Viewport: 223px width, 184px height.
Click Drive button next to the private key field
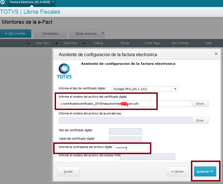[x=200, y=120]
